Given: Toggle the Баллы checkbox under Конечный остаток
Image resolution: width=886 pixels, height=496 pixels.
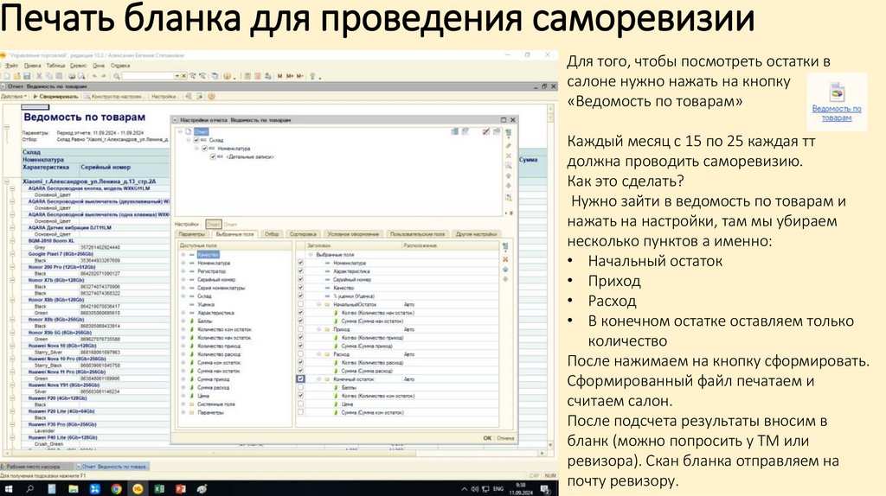Looking at the screenshot, I should pyautogui.click(x=300, y=387).
